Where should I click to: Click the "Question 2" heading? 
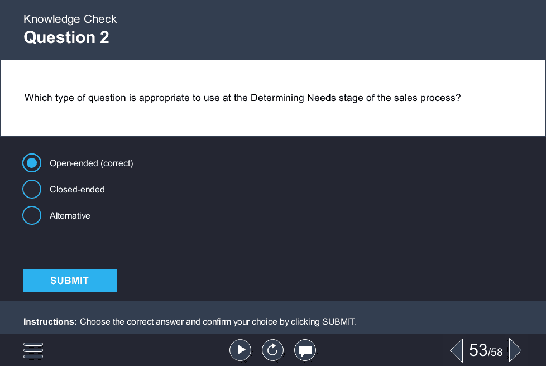pos(66,37)
